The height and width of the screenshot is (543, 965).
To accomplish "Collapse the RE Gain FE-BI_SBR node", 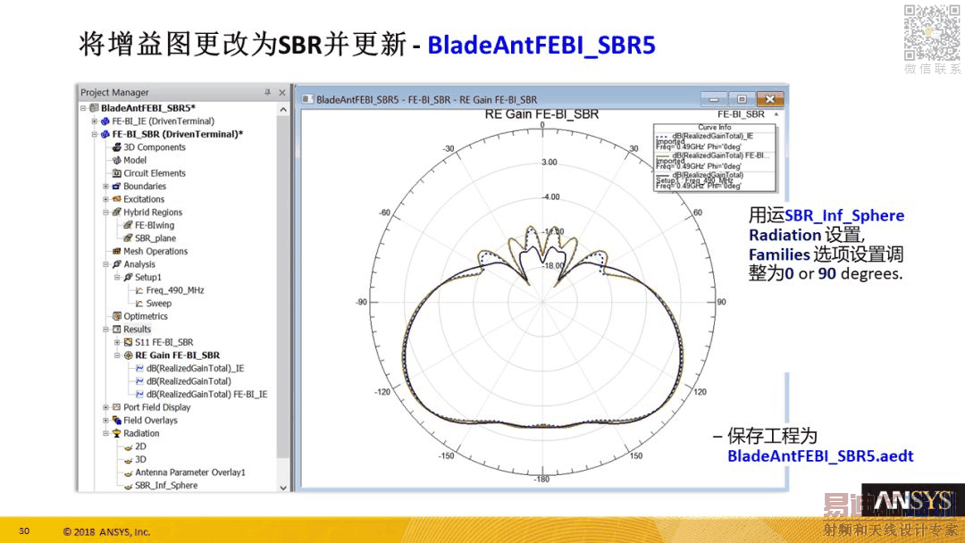I will coord(117,355).
